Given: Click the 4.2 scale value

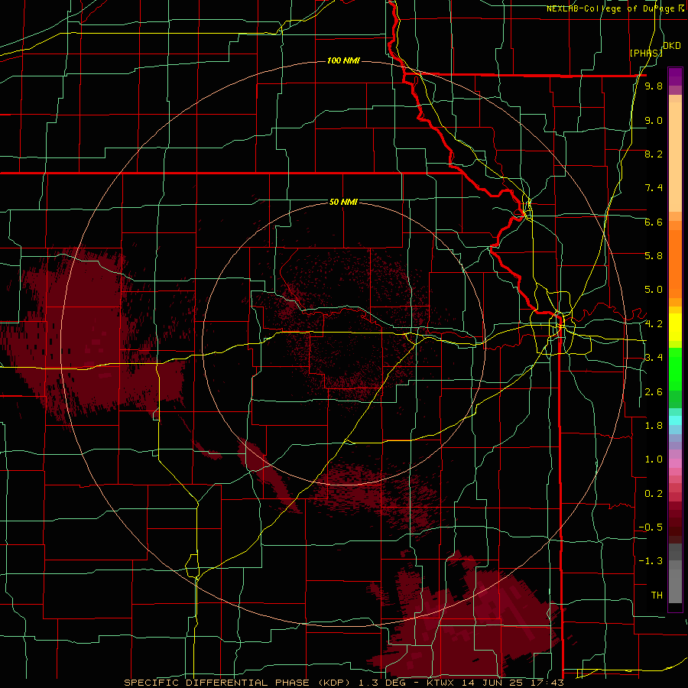Looking at the screenshot, I should click(x=654, y=323).
